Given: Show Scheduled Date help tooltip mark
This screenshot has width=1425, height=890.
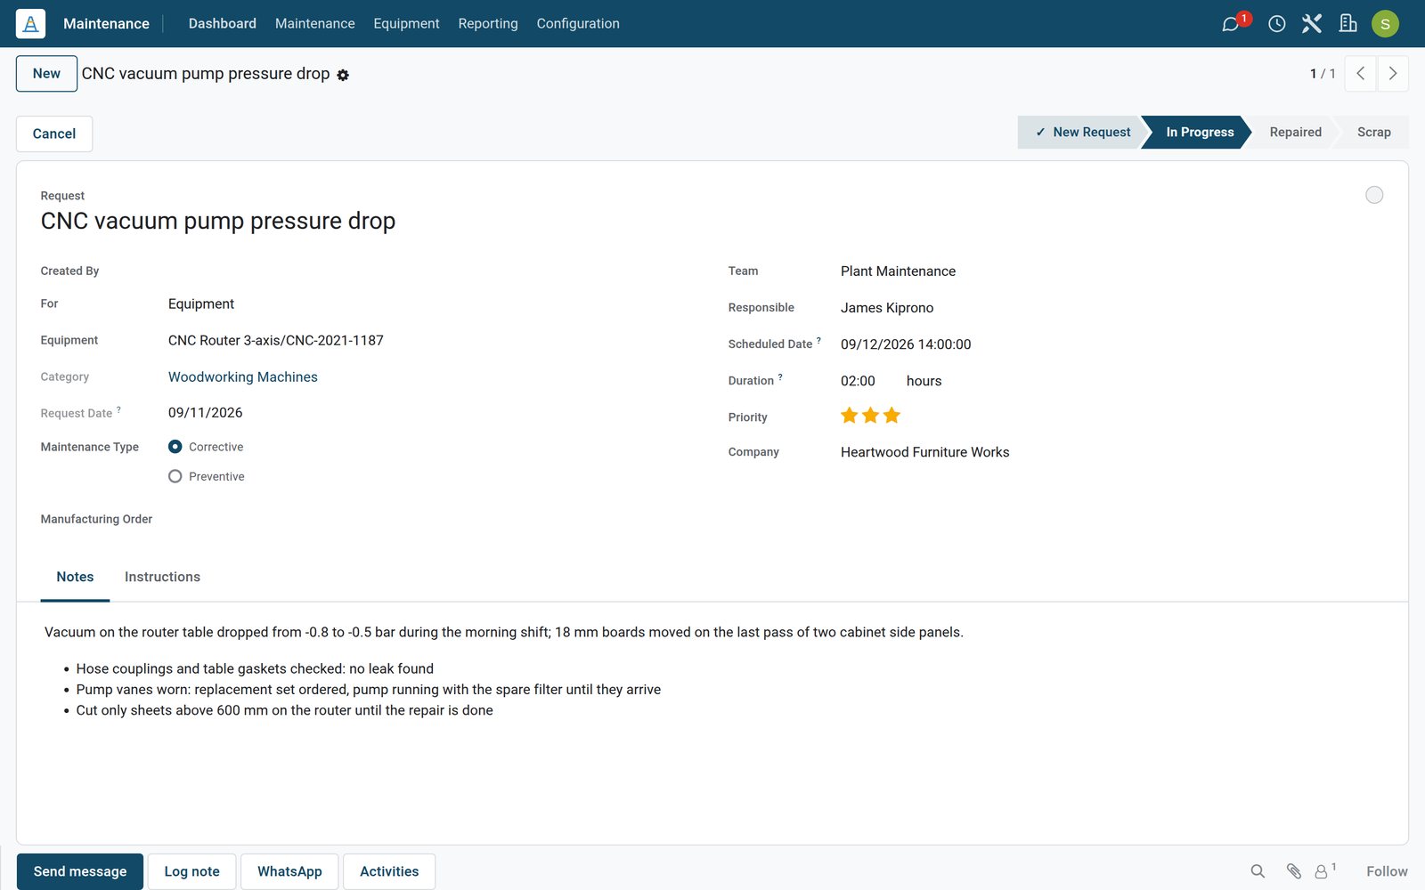Looking at the screenshot, I should (818, 340).
